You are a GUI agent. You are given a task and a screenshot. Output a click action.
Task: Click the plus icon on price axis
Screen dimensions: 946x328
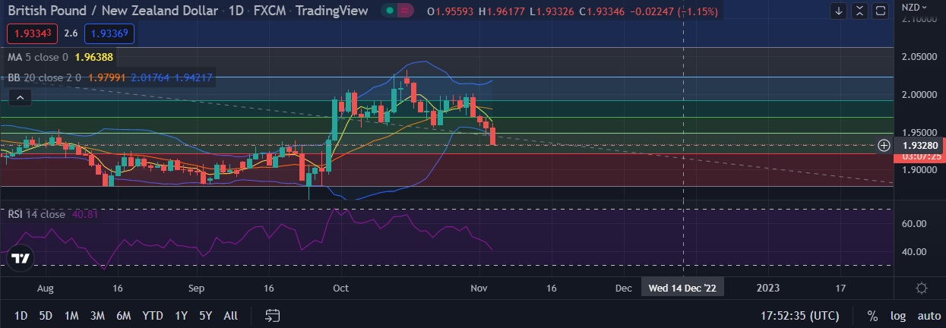[884, 145]
